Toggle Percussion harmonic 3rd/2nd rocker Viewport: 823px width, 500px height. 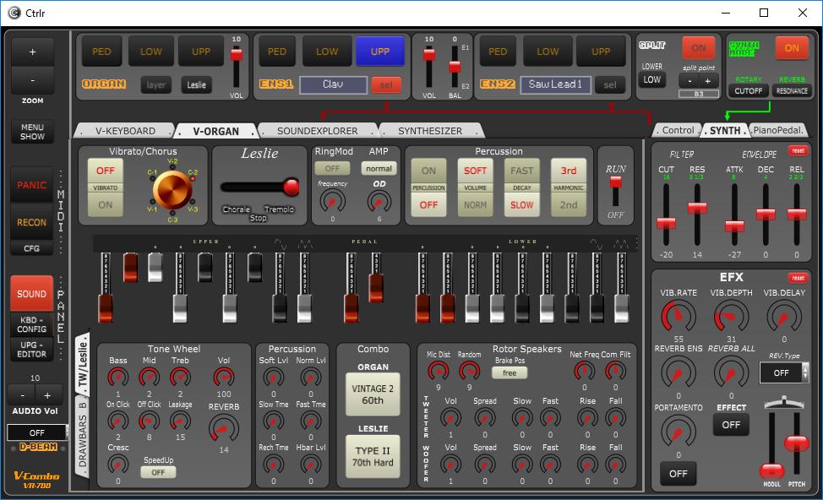coord(569,187)
